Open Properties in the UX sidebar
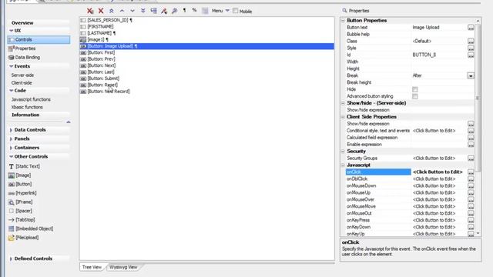493x277 pixels. (x=25, y=48)
